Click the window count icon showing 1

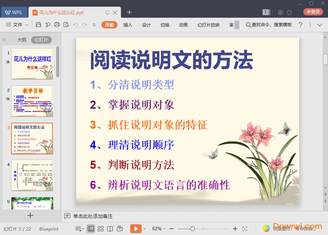tap(266, 12)
